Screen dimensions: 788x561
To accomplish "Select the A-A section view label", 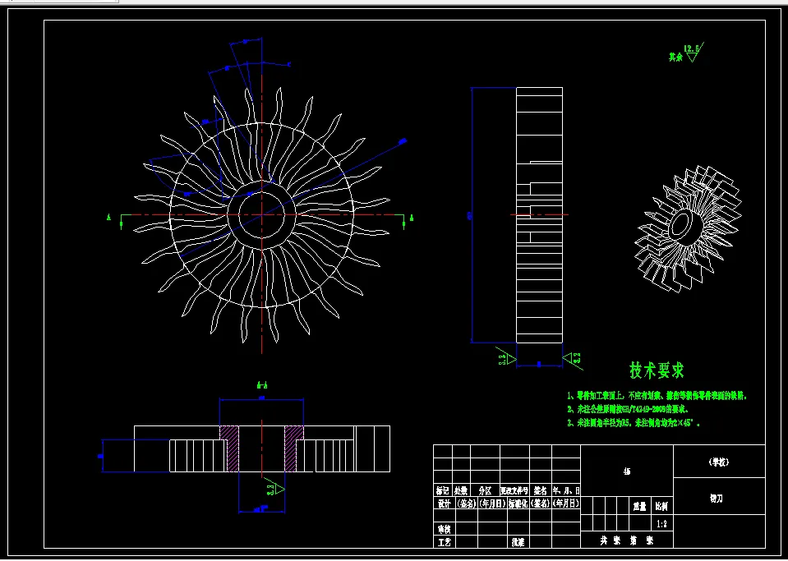I will (x=262, y=386).
